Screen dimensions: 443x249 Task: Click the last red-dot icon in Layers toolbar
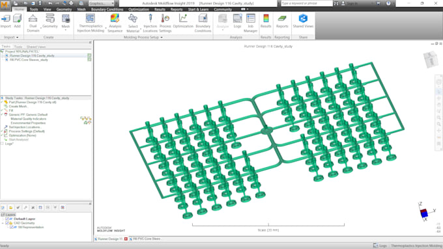tap(63, 207)
